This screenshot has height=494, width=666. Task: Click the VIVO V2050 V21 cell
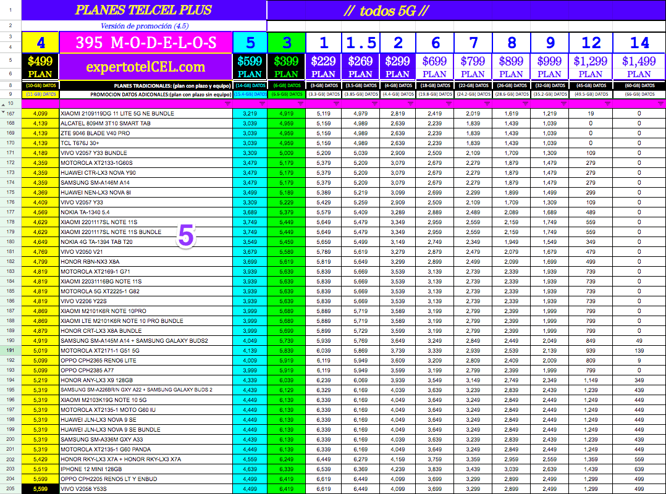[x=146, y=252]
